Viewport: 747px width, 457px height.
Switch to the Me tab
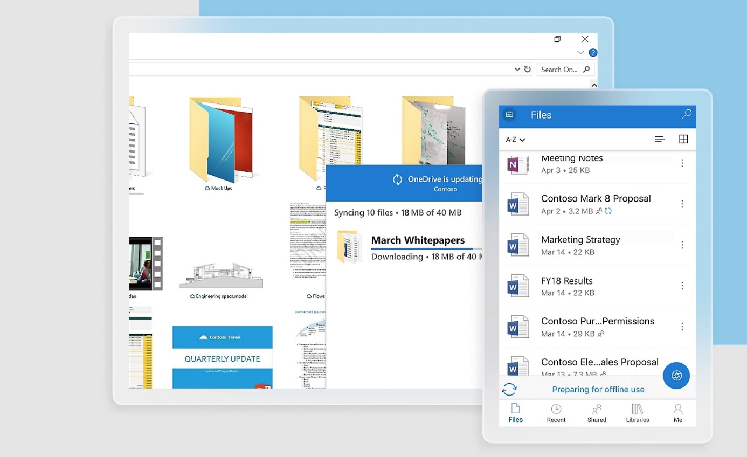coord(678,413)
